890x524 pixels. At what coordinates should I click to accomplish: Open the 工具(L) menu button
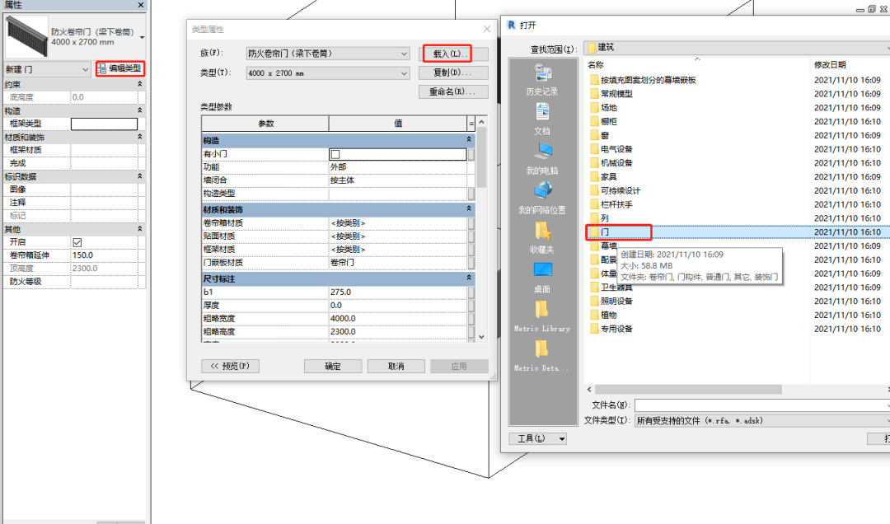tap(537, 438)
